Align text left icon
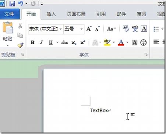Image resolution: width=166 pixels, height=134 pixels. (156, 42)
